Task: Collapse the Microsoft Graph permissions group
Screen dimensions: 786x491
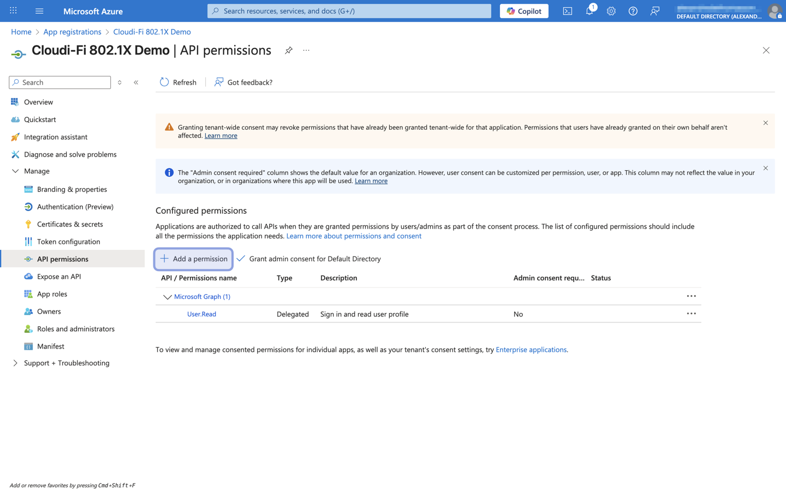Action: coord(167,297)
